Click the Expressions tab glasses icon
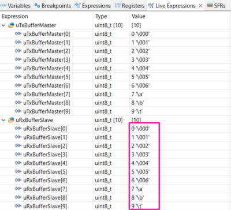Viewport: 231px width, 210px height. (x=77, y=6)
